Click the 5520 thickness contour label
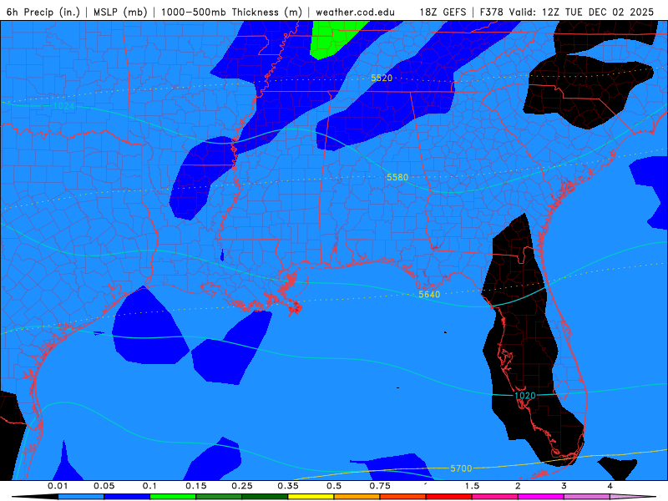This screenshot has height=501, width=668. tap(382, 78)
